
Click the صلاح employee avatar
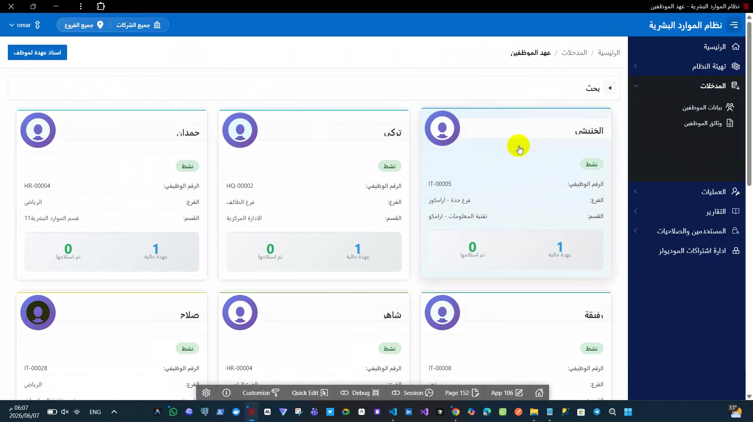[x=38, y=313]
